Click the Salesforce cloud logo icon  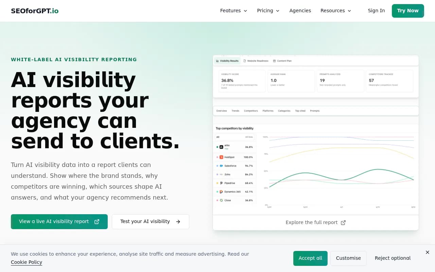pyautogui.click(x=221, y=166)
